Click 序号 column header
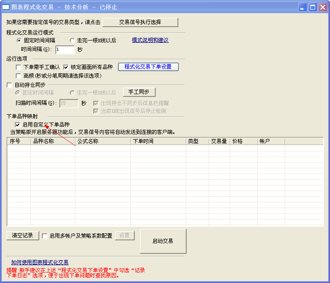 (x=19, y=141)
